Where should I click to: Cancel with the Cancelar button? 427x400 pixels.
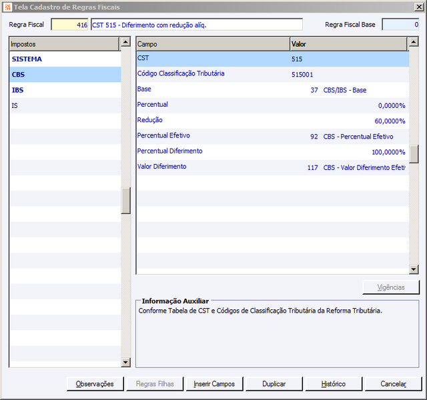coord(393,384)
